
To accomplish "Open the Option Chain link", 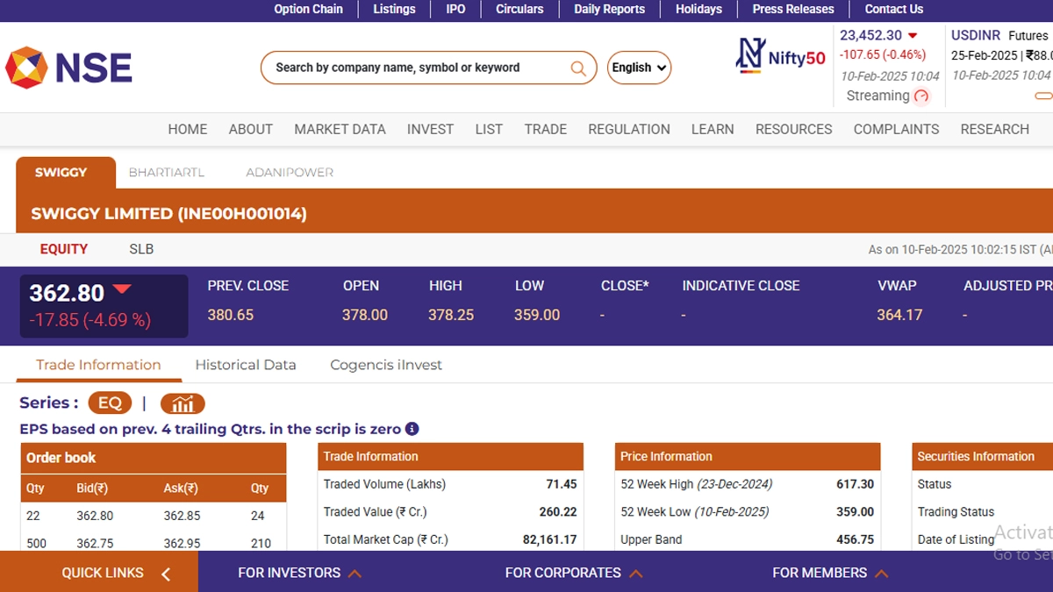I will pos(308,9).
